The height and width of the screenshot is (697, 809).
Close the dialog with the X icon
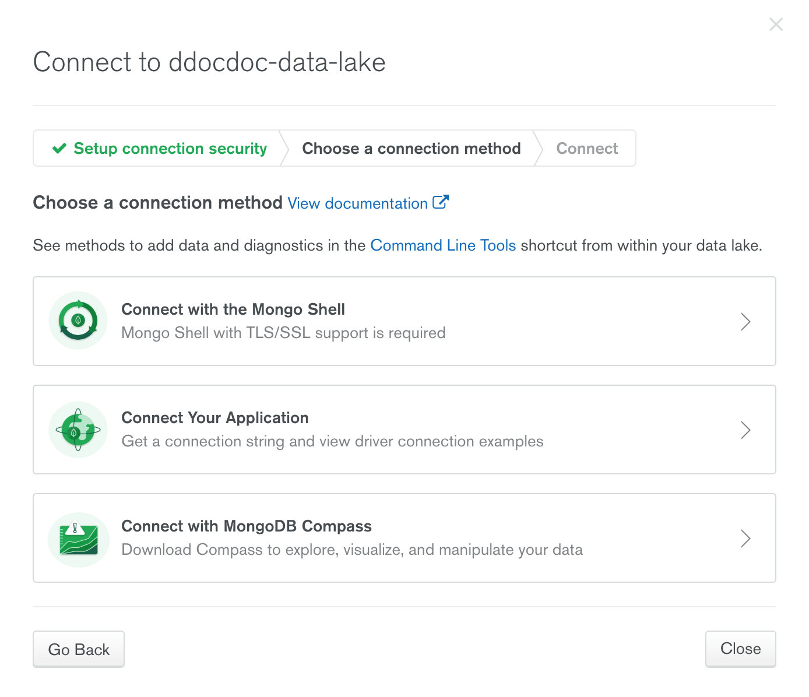tap(776, 24)
